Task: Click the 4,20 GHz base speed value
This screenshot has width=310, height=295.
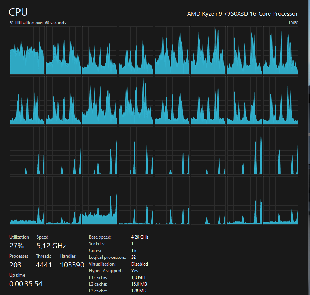Action: click(140, 237)
